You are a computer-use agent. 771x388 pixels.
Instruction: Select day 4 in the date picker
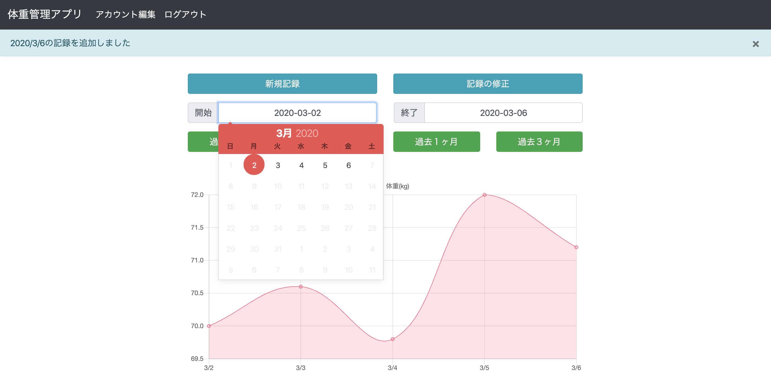pos(301,165)
